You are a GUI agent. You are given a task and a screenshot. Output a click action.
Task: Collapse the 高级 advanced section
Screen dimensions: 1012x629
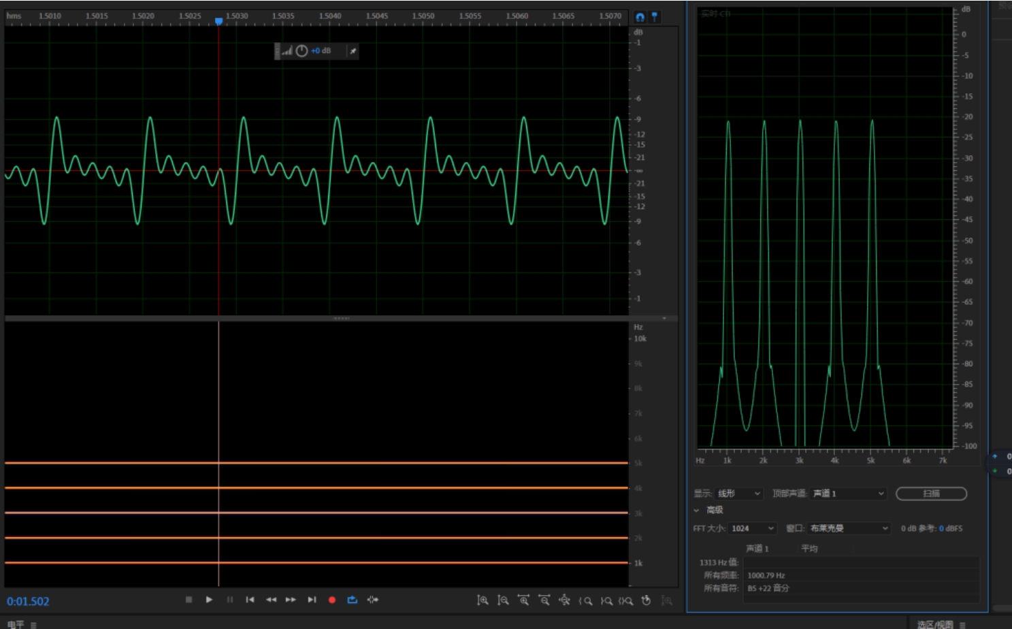pyautogui.click(x=696, y=510)
